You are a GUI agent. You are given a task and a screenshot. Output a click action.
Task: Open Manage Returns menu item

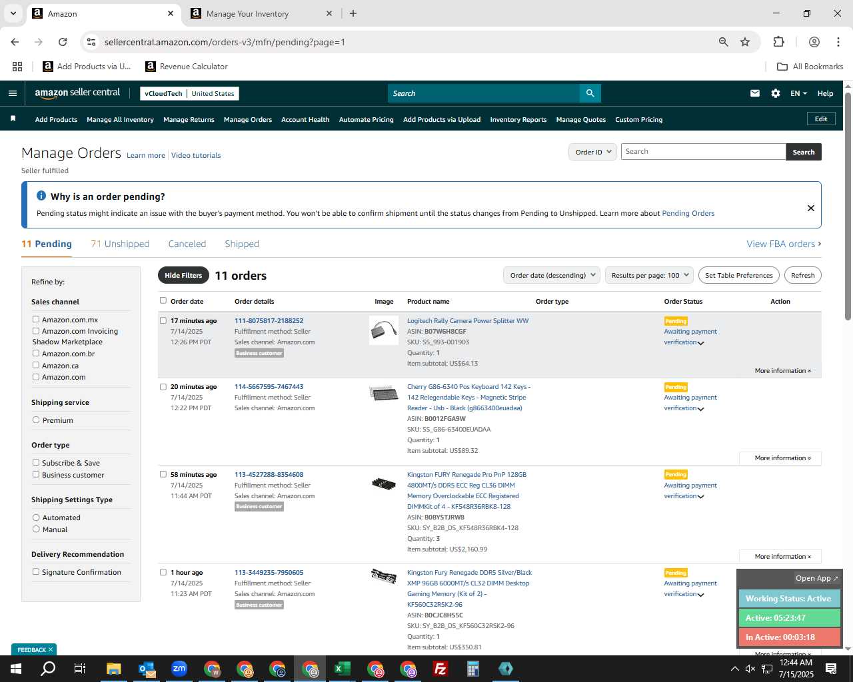pyautogui.click(x=189, y=119)
